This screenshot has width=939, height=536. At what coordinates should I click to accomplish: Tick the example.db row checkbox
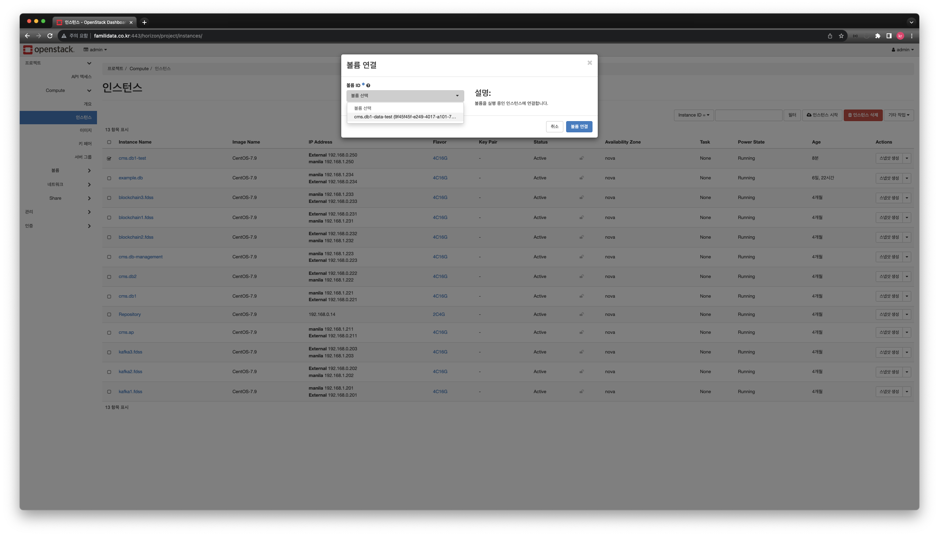pyautogui.click(x=109, y=178)
